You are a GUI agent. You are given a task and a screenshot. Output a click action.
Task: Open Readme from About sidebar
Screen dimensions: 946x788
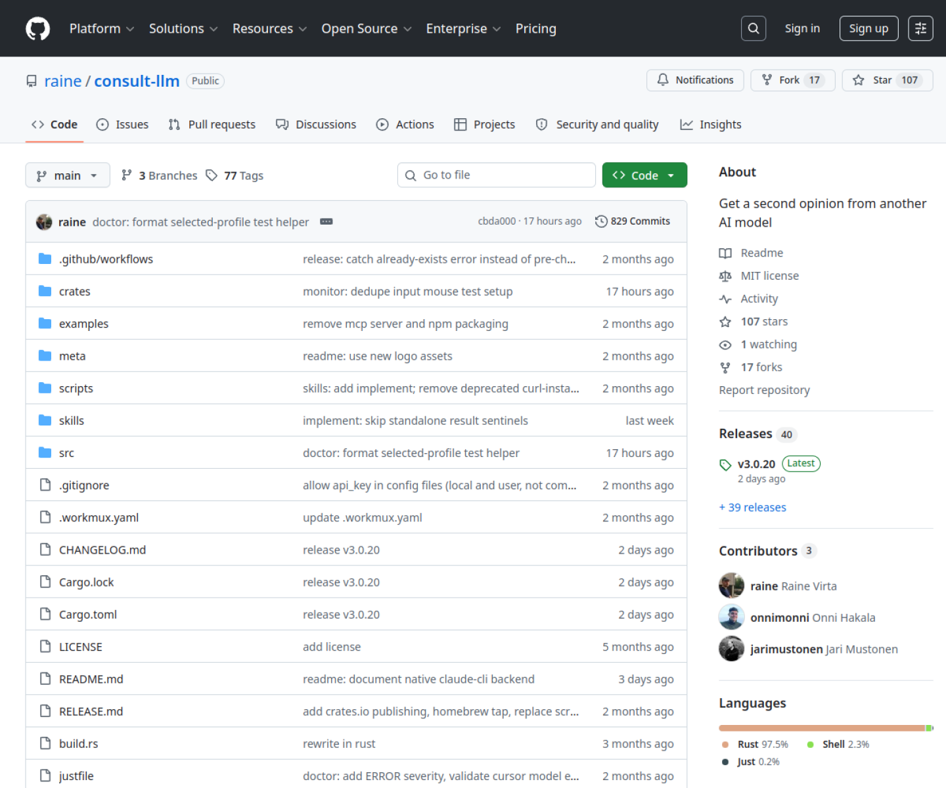click(x=751, y=253)
